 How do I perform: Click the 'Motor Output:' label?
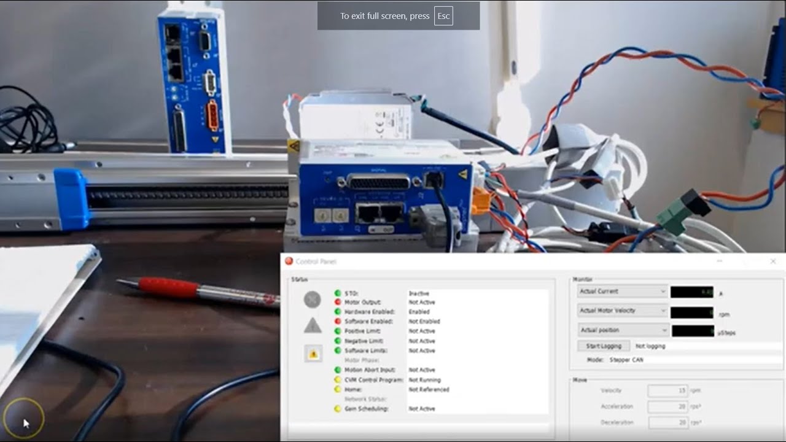click(363, 302)
